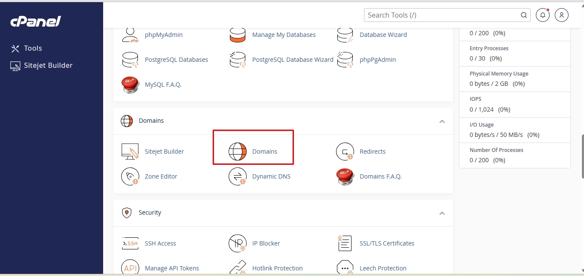Open the SSH Access link text
Viewport: 584px width, 276px height.
(161, 243)
